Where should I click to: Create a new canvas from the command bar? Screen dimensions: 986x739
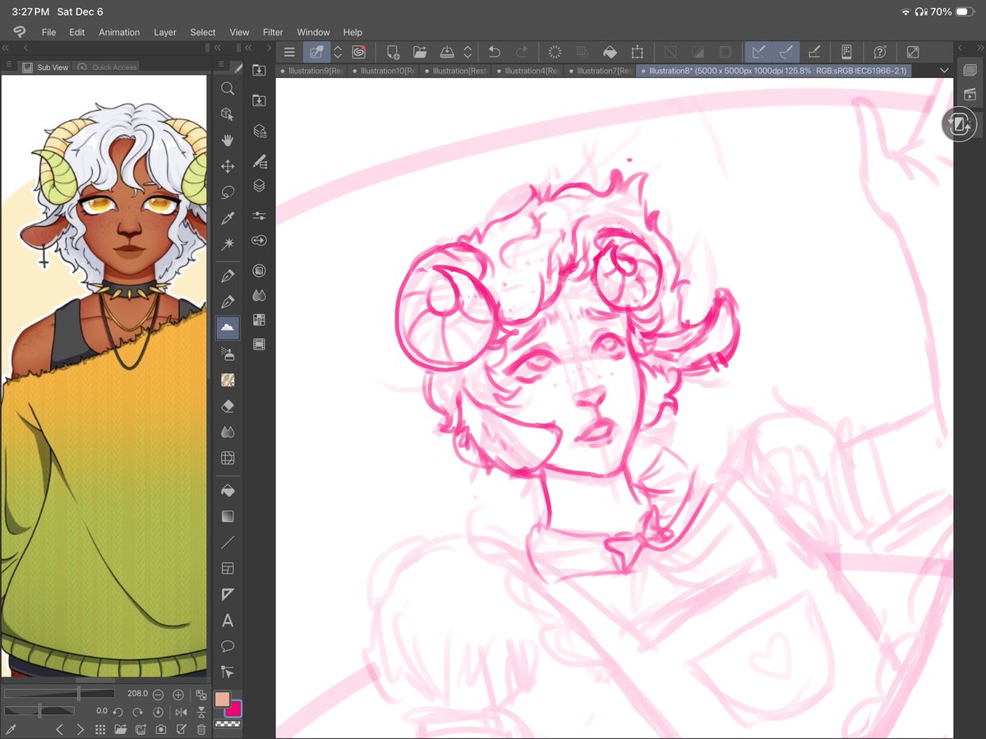[393, 53]
